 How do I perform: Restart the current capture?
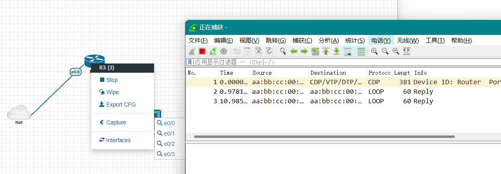(x=213, y=51)
